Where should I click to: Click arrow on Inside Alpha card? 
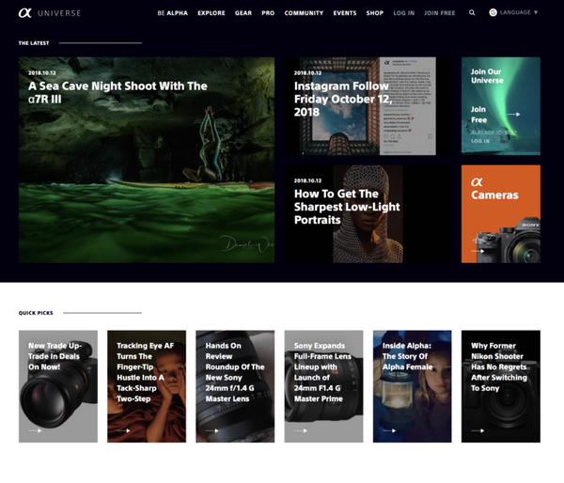pos(389,430)
